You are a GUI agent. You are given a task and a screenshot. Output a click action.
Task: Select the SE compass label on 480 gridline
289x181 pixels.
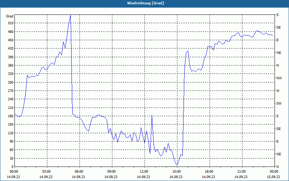279,28
